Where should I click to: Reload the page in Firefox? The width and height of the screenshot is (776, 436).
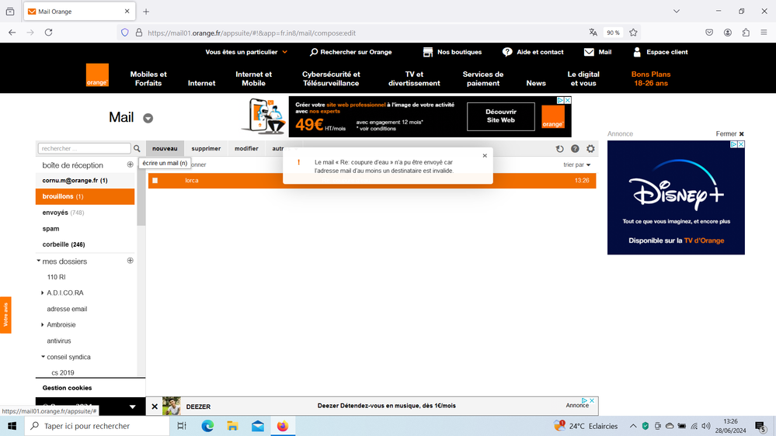click(x=48, y=33)
